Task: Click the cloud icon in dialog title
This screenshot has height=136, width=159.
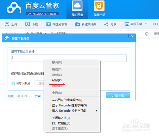Action: 7,38
